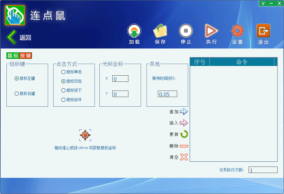
Task: Minimize the 连点鼠 window
Action: 271,4
